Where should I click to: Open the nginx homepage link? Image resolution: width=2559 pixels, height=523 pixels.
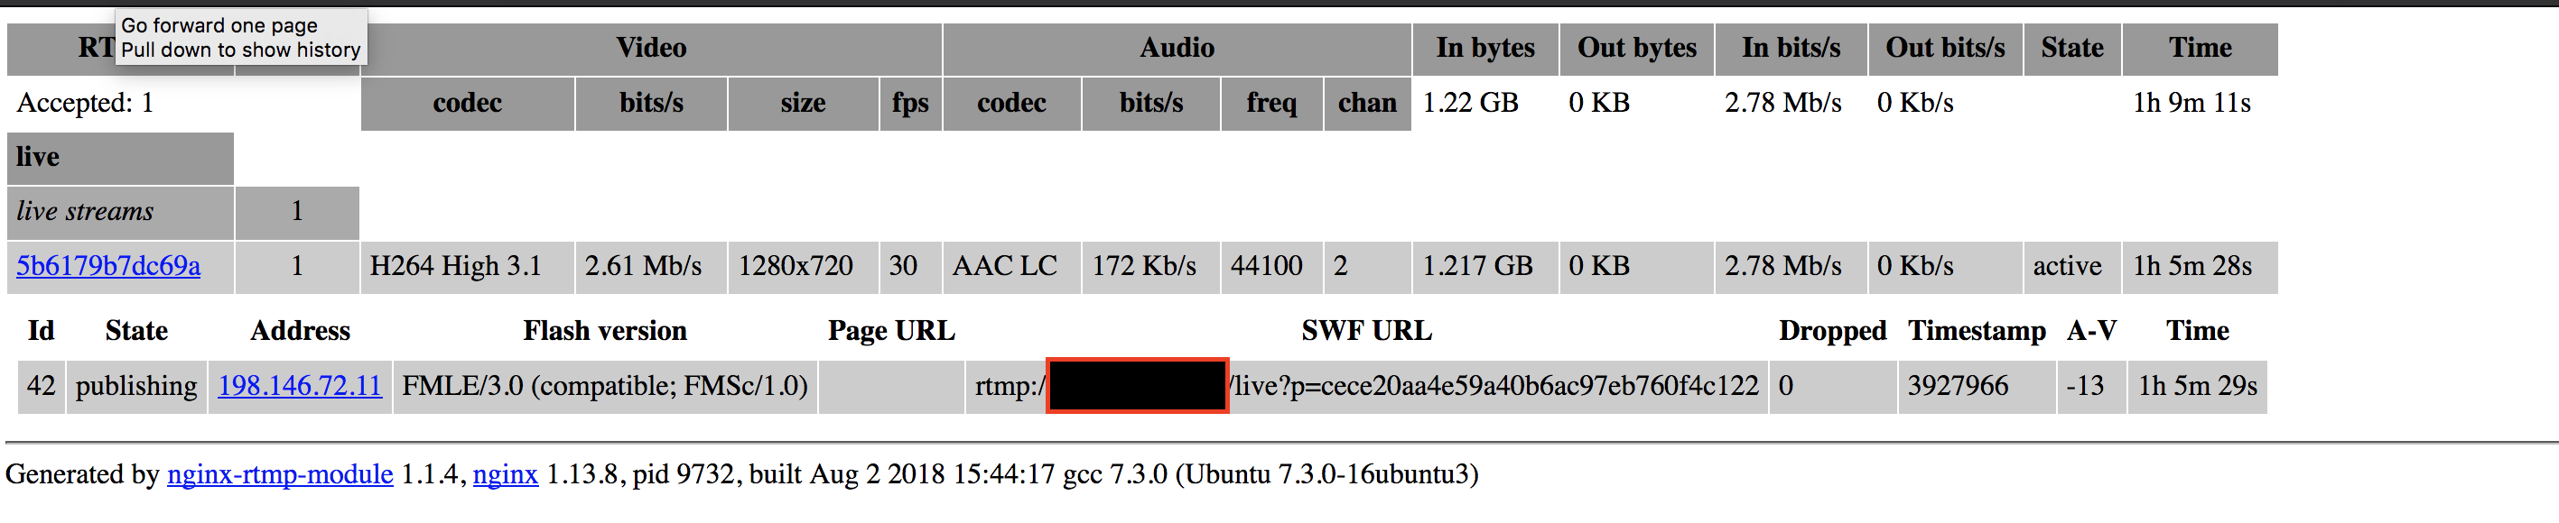coord(507,474)
